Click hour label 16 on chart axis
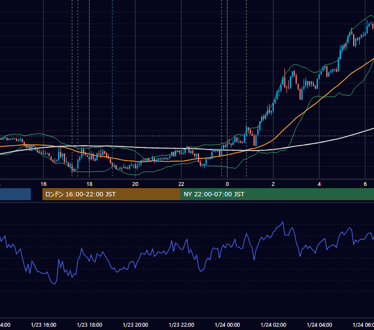 click(43, 184)
